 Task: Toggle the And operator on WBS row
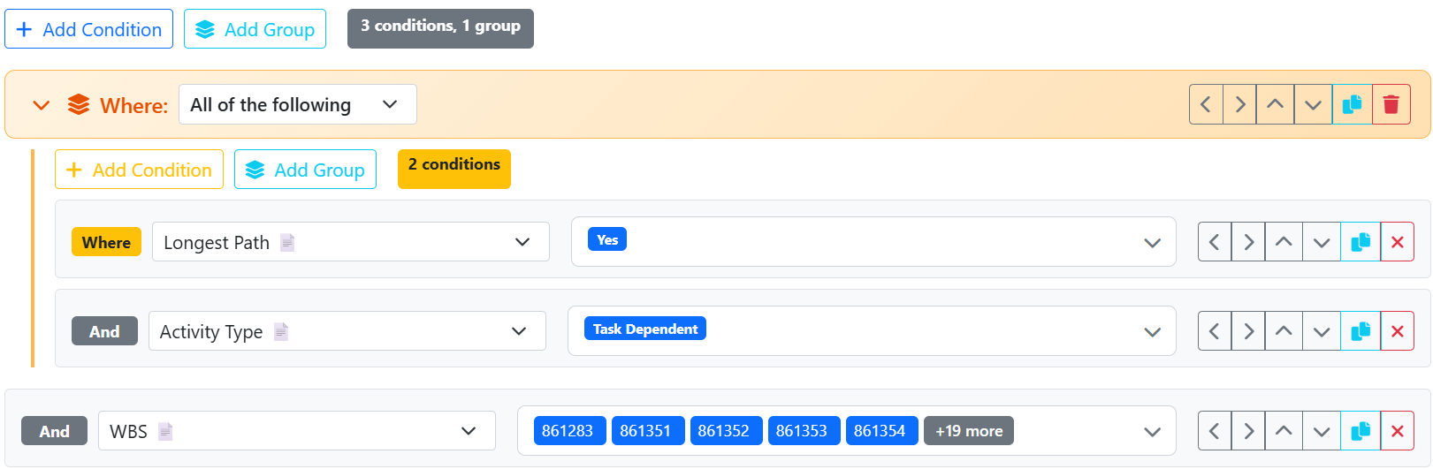54,431
